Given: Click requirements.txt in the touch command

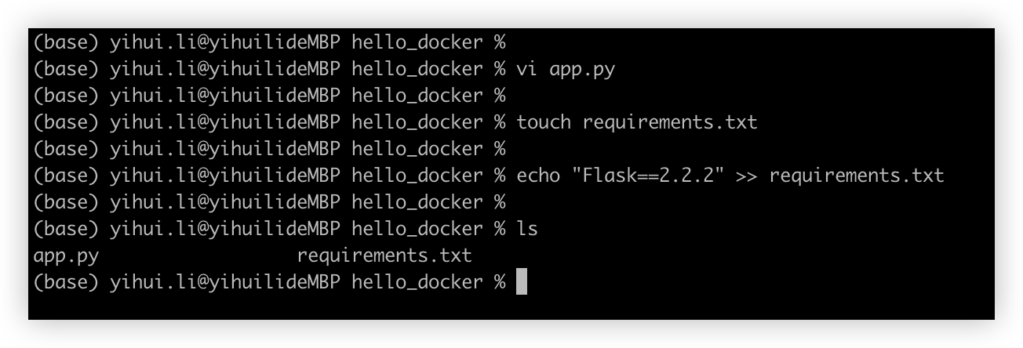Looking at the screenshot, I should click(670, 122).
